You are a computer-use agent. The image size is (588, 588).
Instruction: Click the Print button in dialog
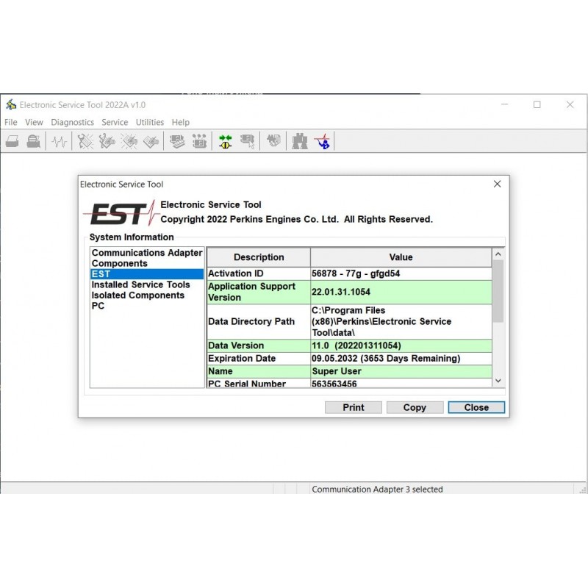tap(354, 407)
